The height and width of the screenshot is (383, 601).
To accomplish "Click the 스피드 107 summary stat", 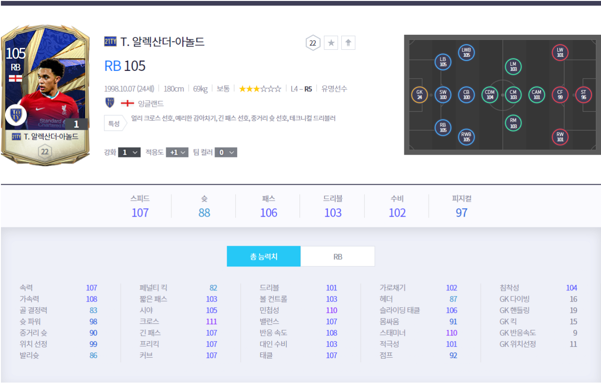I will pyautogui.click(x=140, y=207).
